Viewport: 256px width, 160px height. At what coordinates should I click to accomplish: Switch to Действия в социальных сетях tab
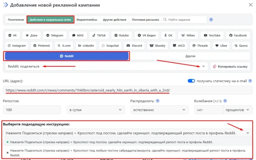50,20
